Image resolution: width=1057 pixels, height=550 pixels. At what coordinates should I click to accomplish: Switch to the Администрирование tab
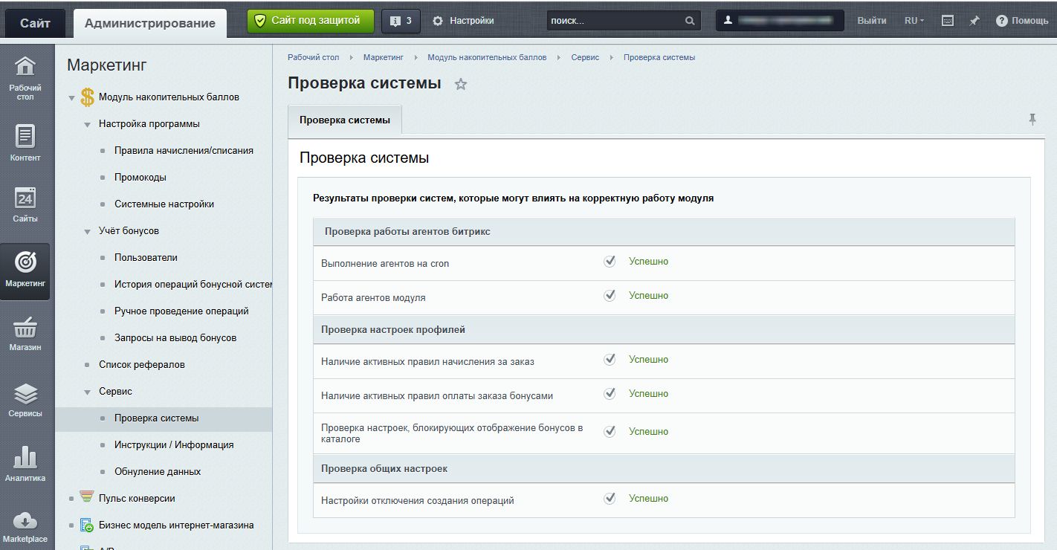point(150,23)
